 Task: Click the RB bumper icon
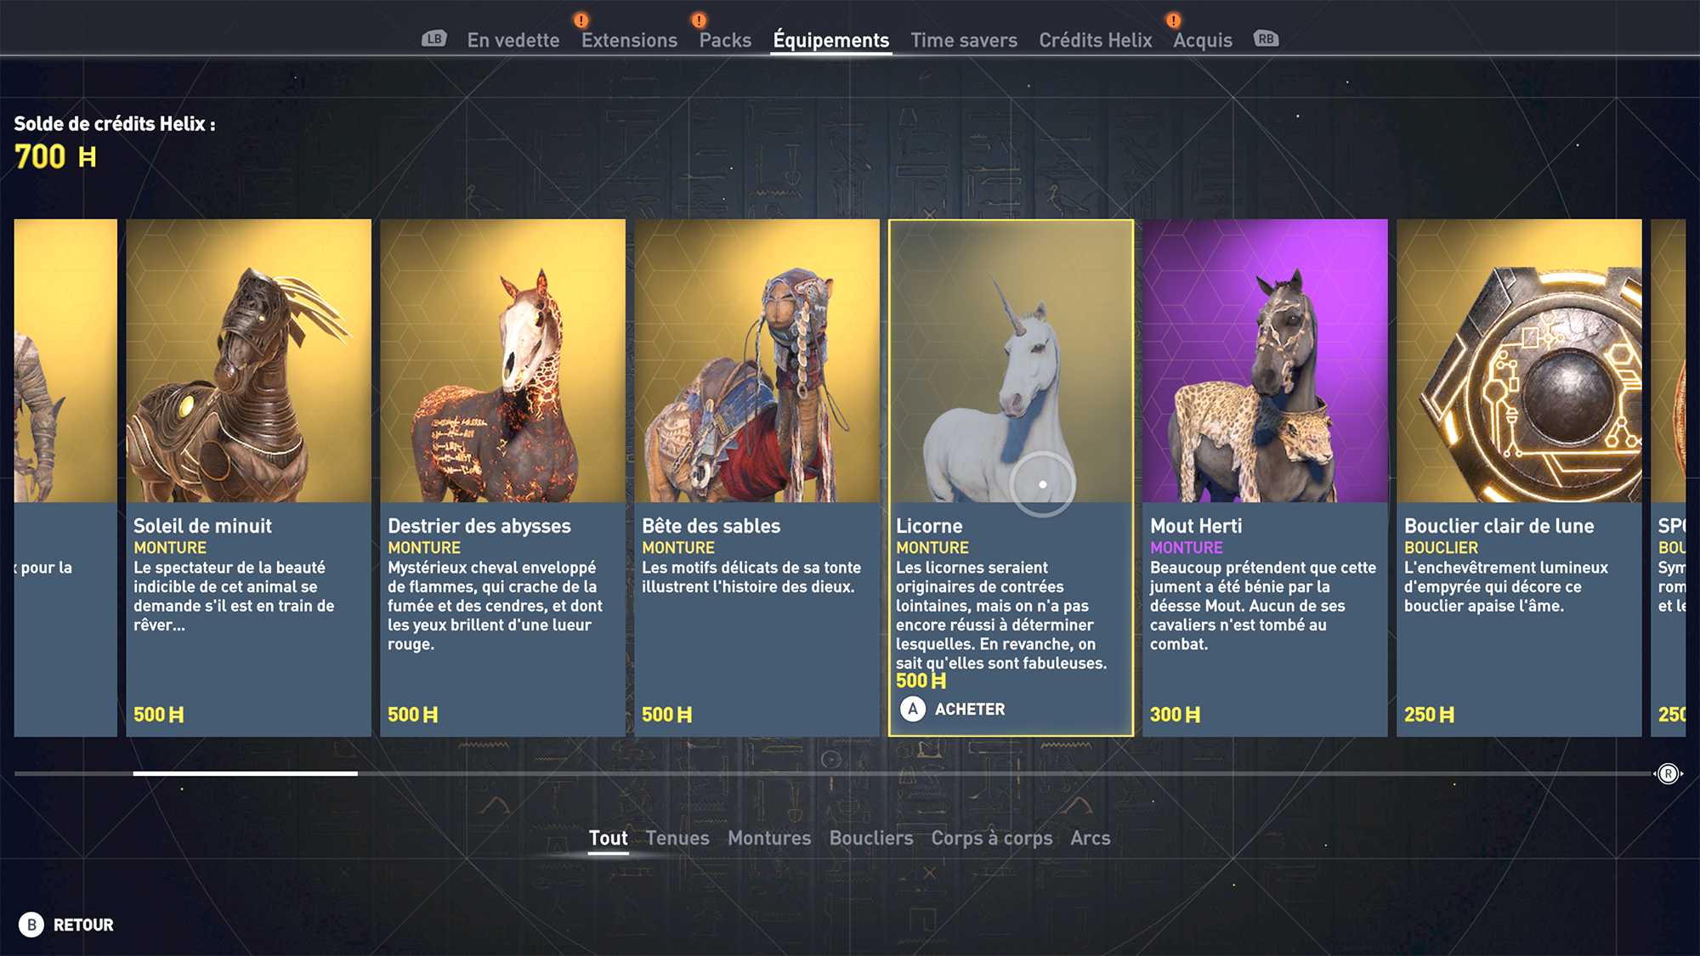(x=1266, y=39)
